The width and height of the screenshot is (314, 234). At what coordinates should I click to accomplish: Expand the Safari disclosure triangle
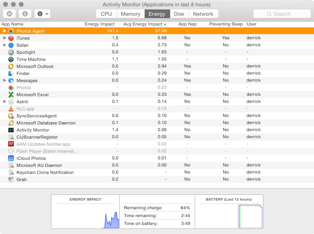(5, 45)
